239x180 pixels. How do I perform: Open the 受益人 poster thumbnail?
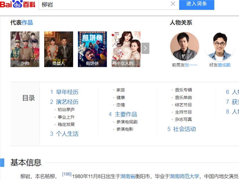pos(58,49)
